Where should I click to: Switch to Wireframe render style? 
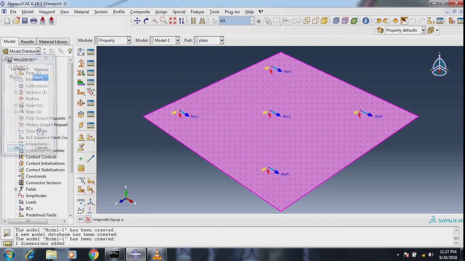tap(307, 21)
